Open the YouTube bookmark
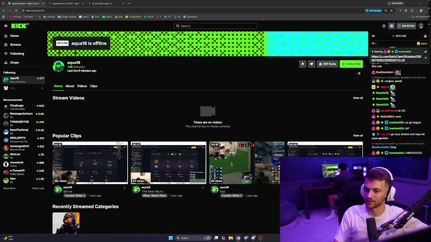Screen dimensions: 431x242 (x=15, y=17)
